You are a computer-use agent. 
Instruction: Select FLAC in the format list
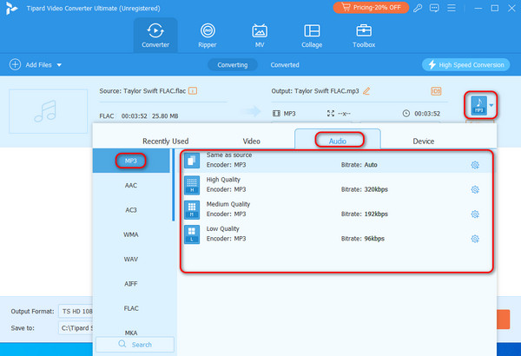(x=131, y=308)
